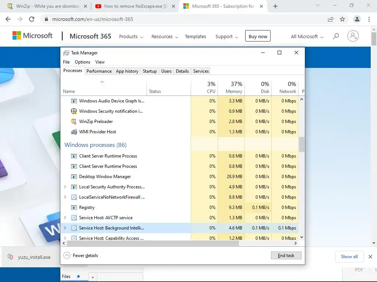Image resolution: width=377 pixels, height=282 pixels.
Task: Expand Service Host: Background Intelli... row
Action: [65, 228]
